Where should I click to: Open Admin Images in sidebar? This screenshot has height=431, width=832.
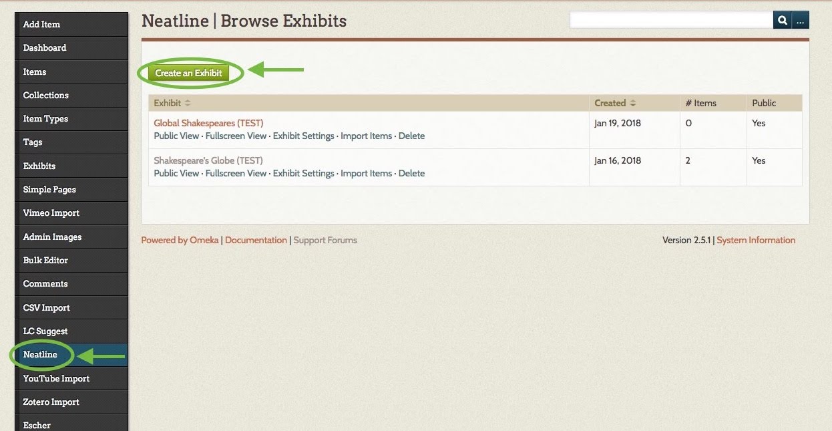click(x=71, y=237)
